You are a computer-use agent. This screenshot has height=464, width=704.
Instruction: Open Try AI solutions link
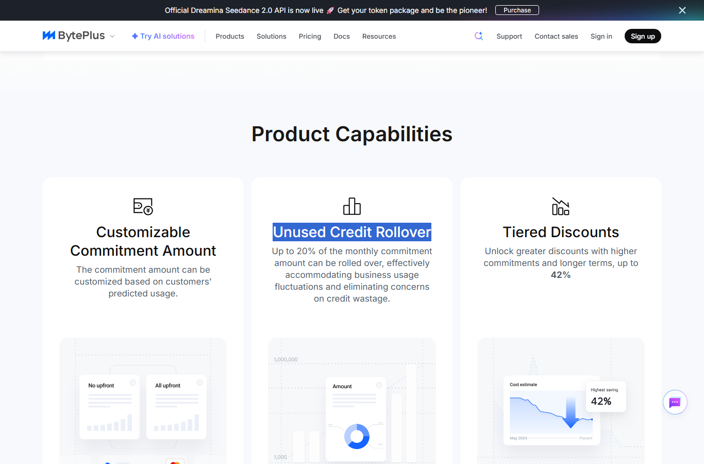pyautogui.click(x=163, y=36)
